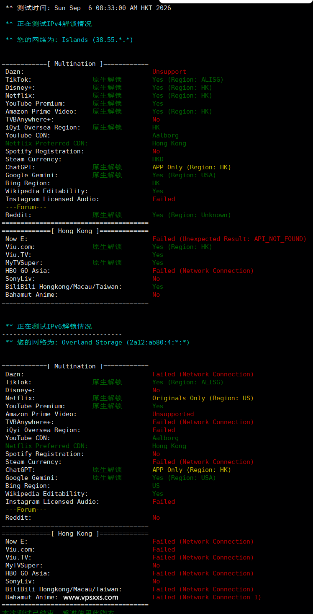Click the red 'No' for IPv6 MyTVSuper

pyautogui.click(x=156, y=565)
